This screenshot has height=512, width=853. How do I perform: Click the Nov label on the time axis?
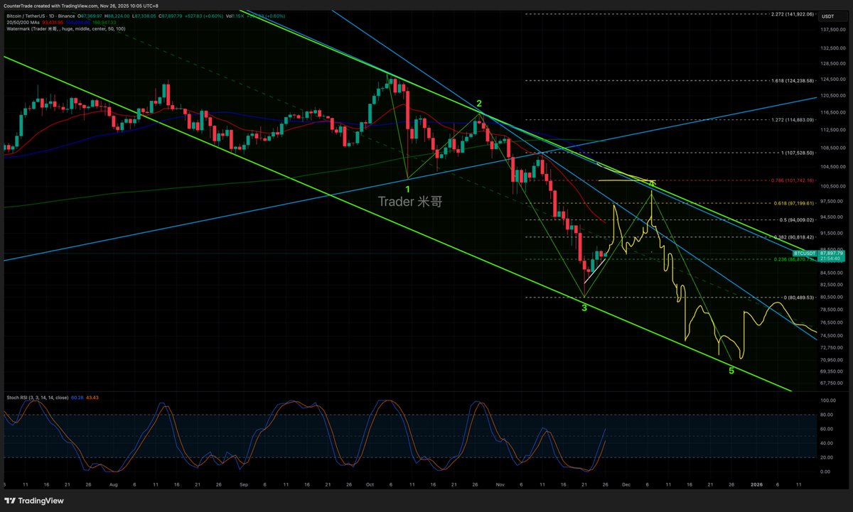coord(500,484)
